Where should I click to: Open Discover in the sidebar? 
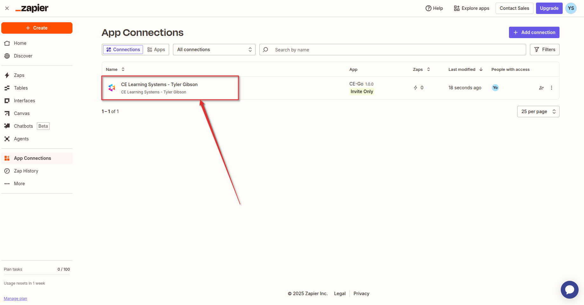(37, 56)
